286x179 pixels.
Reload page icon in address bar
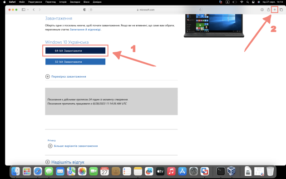200,10
